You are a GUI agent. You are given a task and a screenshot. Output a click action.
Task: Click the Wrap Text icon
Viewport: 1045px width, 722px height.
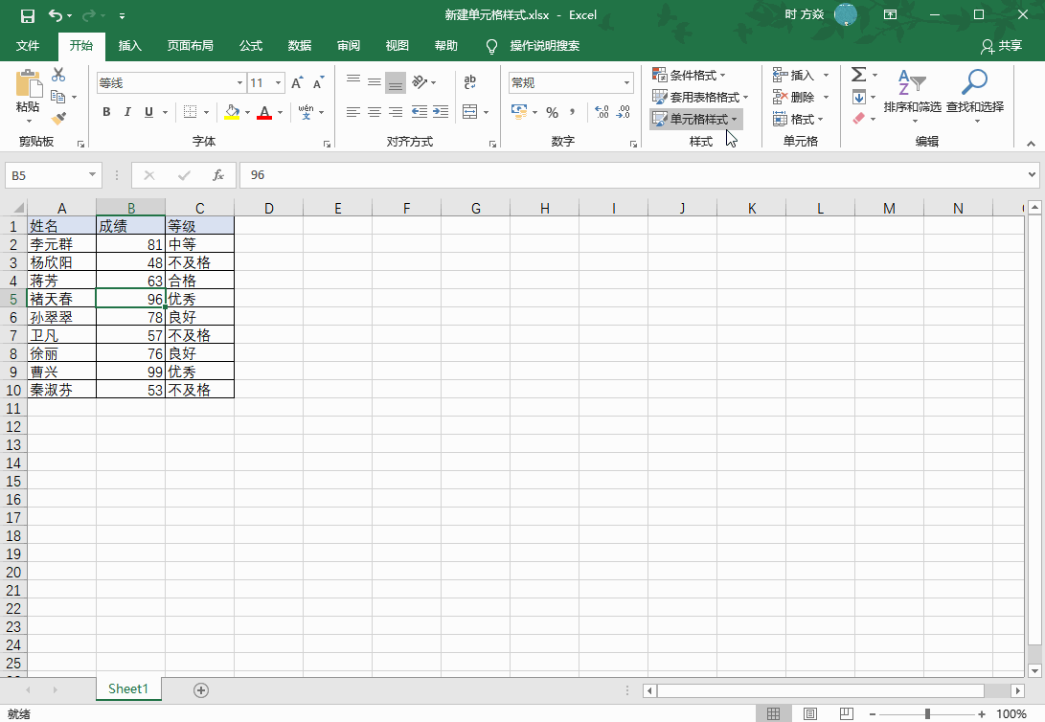click(x=470, y=82)
